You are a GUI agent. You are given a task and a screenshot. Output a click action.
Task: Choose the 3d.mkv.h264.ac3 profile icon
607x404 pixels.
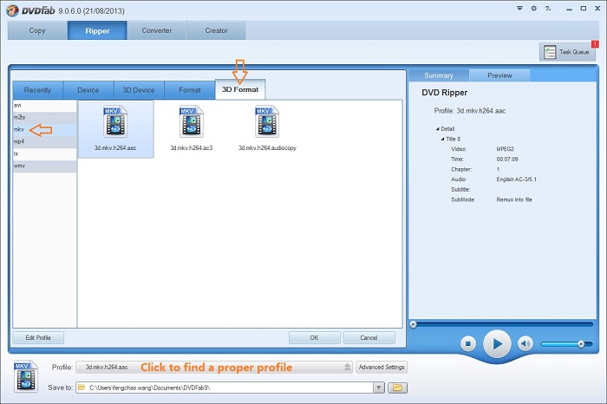192,122
